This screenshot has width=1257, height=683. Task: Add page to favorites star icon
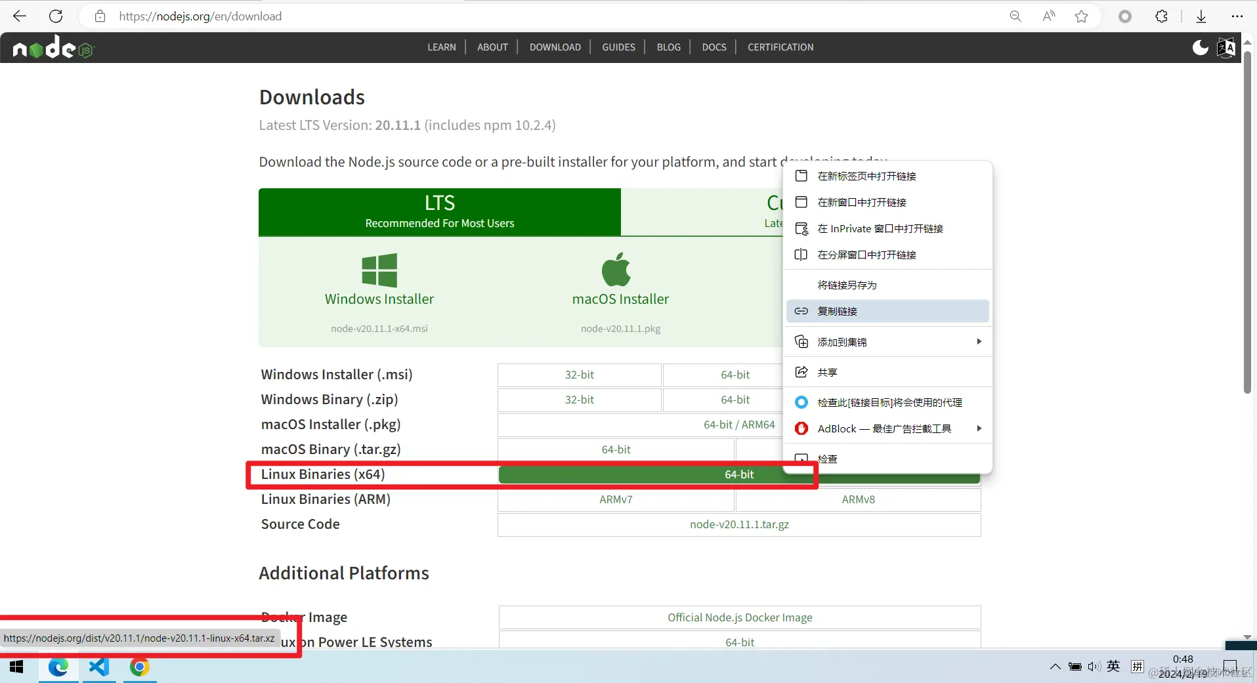[1082, 16]
